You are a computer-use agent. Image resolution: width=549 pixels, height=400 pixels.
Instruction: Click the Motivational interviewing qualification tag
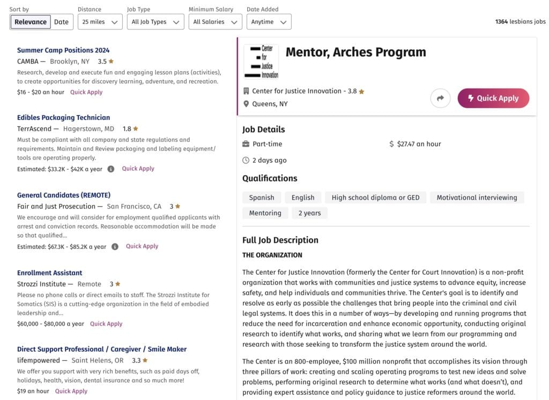coord(477,198)
